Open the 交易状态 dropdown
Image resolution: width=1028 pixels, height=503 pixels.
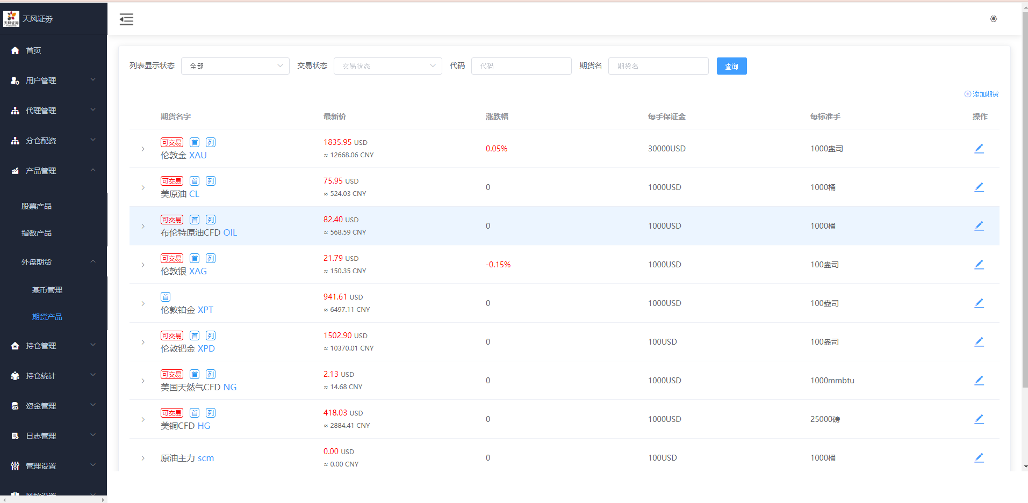[387, 66]
